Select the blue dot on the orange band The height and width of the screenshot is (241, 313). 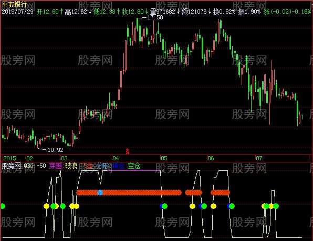coord(100,192)
